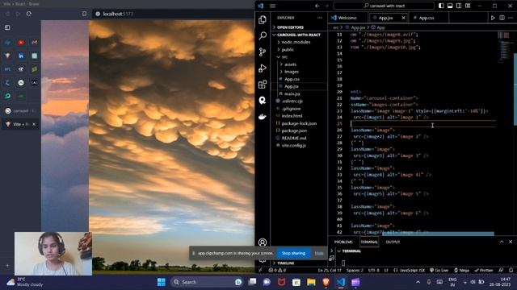
Task: Open the Explorer view in VS Code activity bar
Action: coord(263,19)
